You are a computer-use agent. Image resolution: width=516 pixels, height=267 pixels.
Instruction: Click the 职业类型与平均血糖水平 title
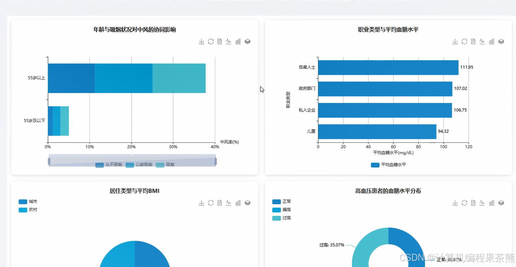(388, 30)
